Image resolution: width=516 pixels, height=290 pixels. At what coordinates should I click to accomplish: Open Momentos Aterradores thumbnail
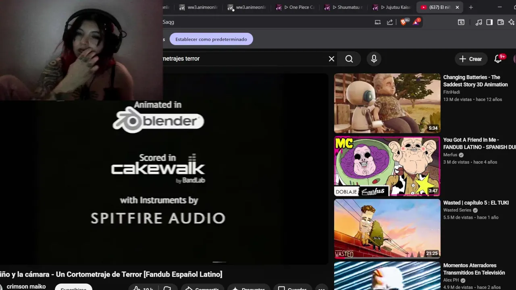pos(387,276)
